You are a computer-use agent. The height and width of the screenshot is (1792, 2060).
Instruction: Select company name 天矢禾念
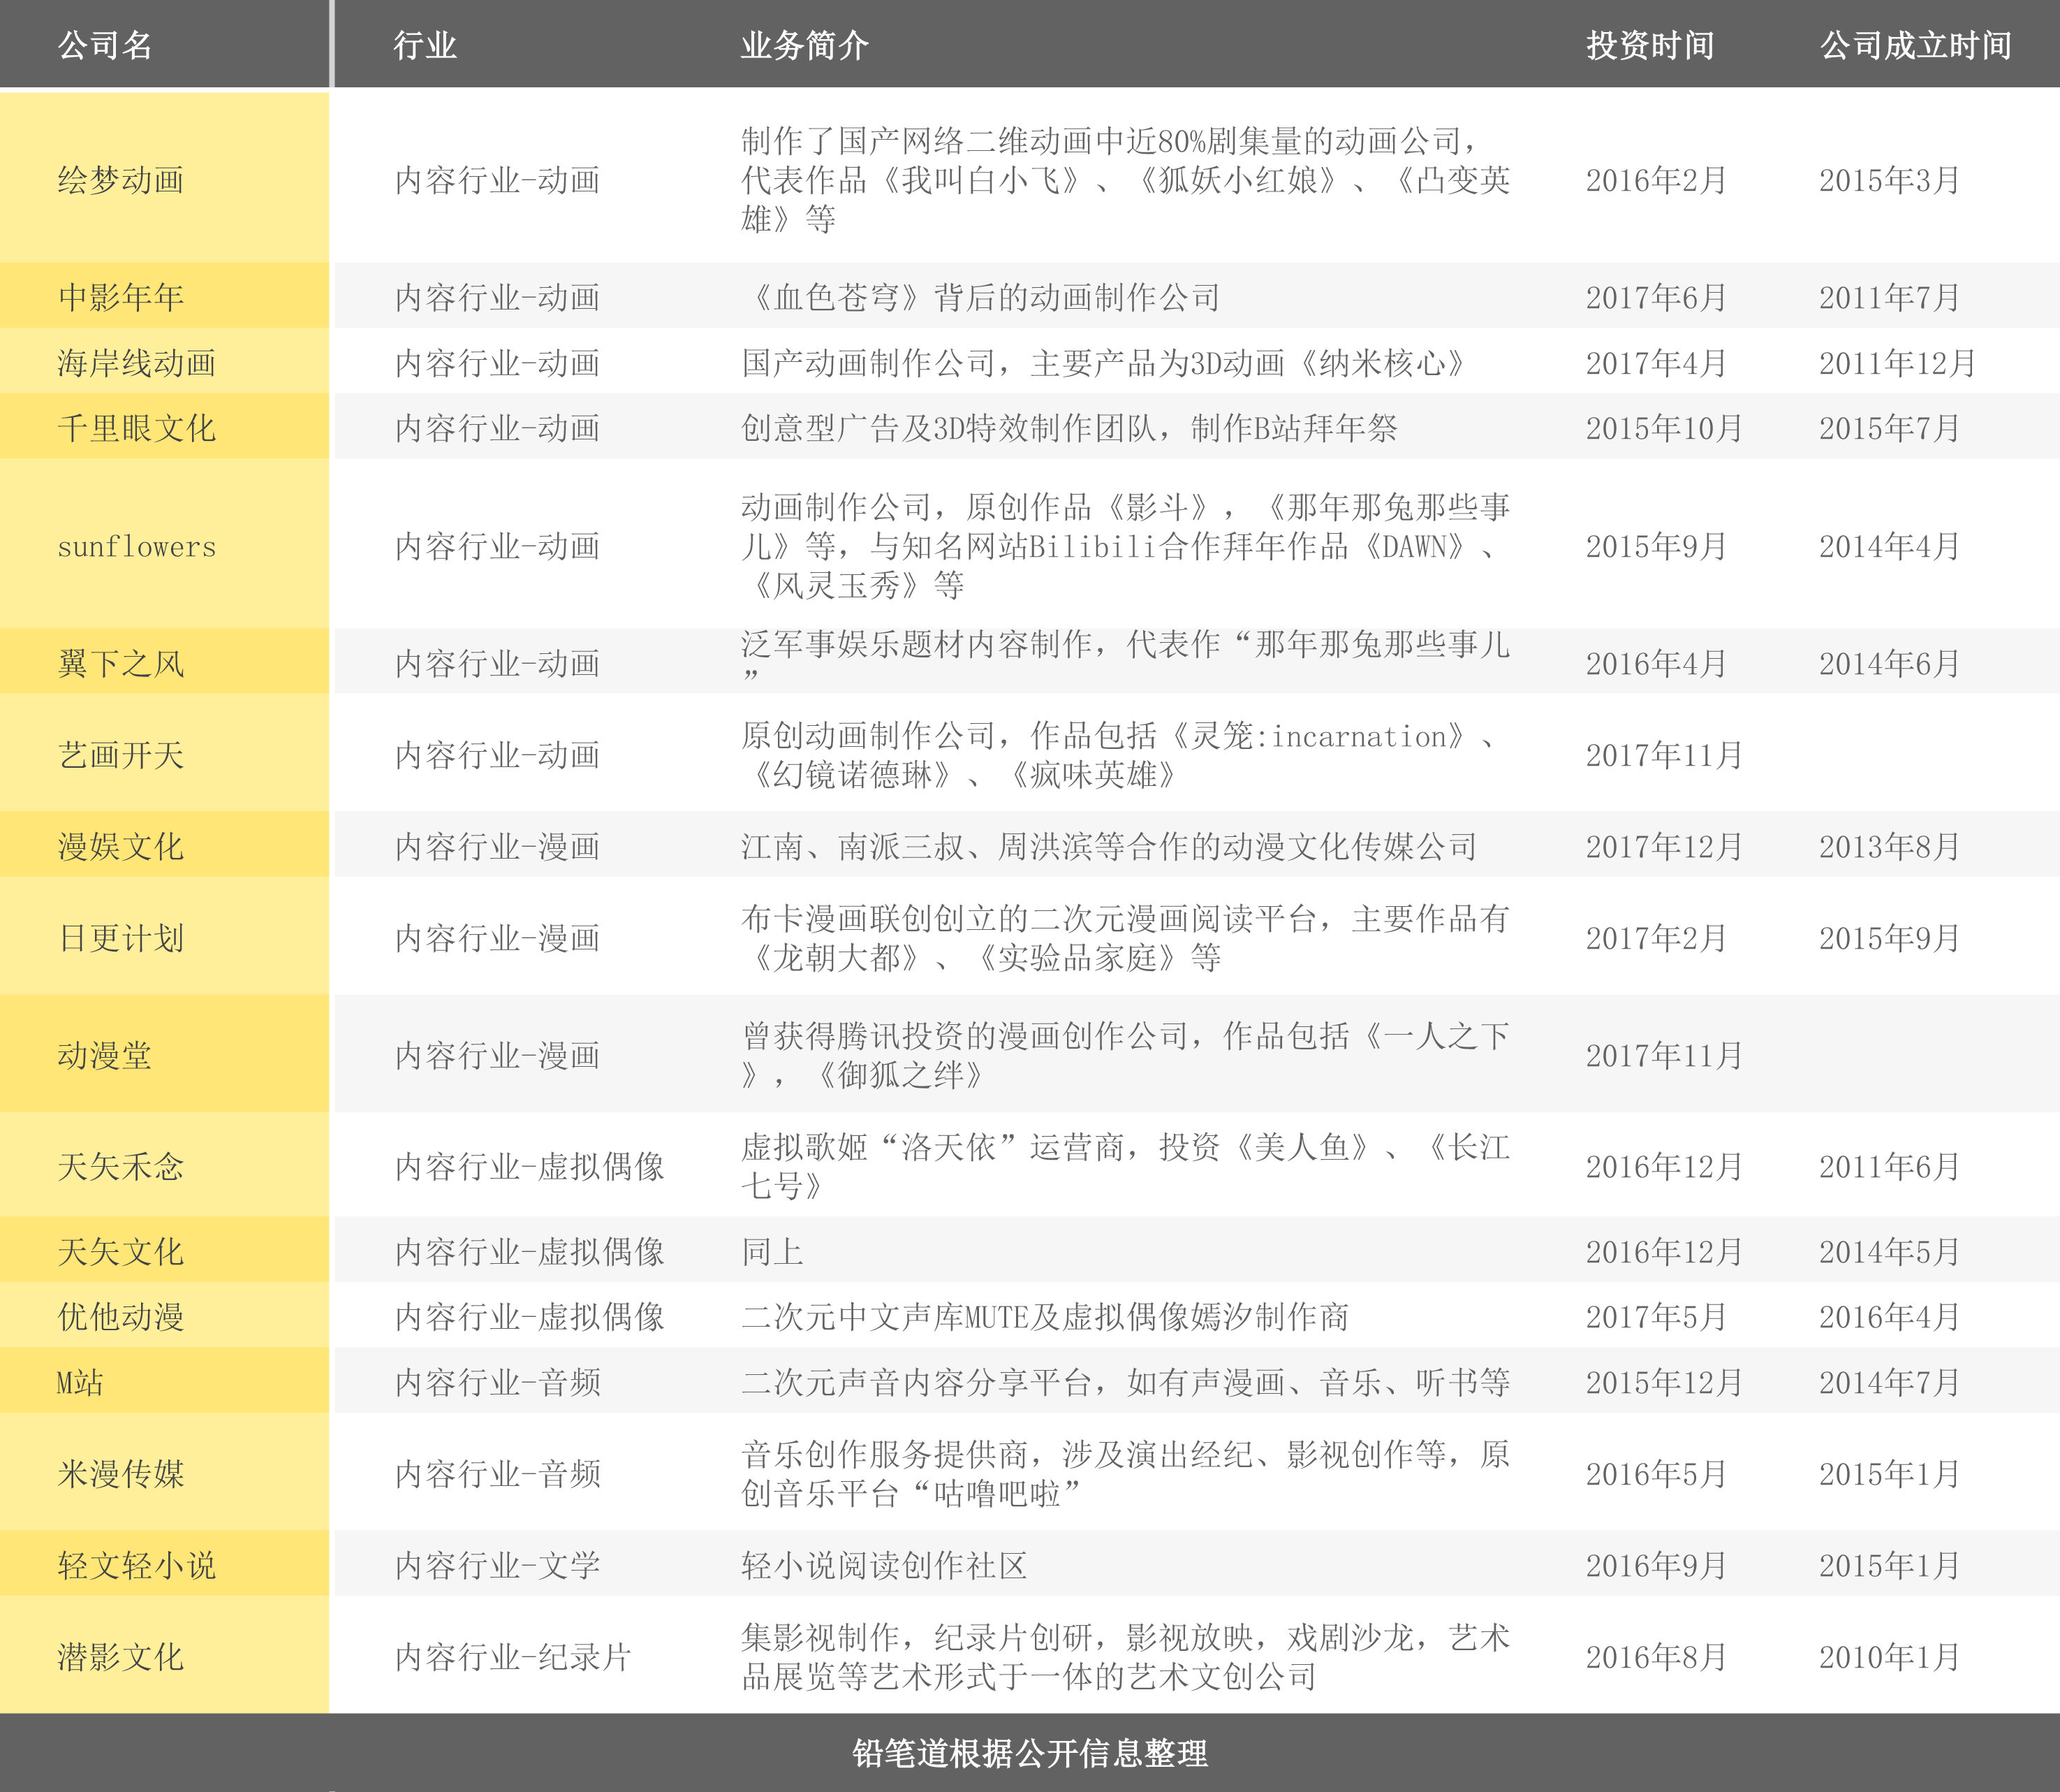click(x=121, y=1166)
